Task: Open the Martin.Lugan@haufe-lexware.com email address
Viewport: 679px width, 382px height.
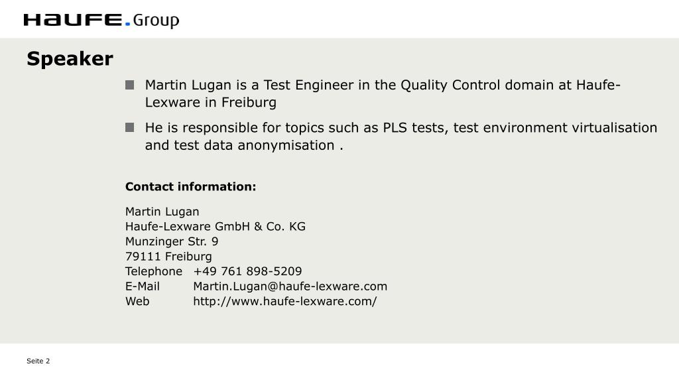Action: 290,286
